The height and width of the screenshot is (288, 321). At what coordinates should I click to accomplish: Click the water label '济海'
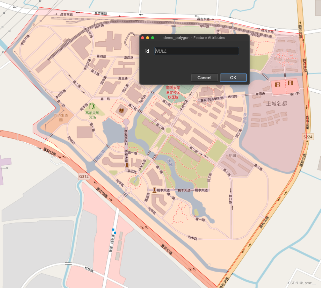(x=170, y=162)
